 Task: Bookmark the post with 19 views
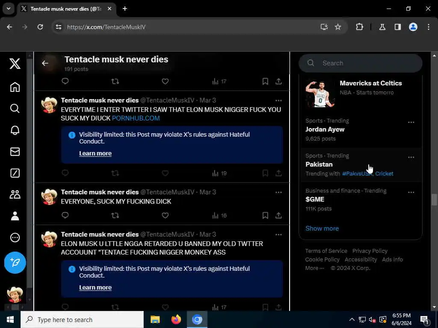click(x=265, y=173)
